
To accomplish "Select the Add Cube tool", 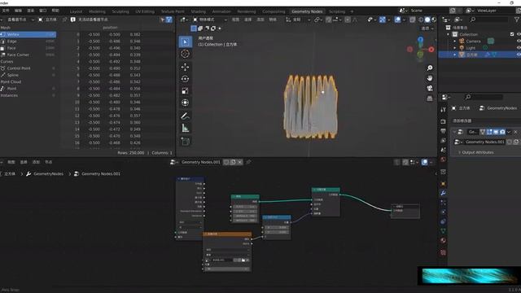I will tap(185, 142).
